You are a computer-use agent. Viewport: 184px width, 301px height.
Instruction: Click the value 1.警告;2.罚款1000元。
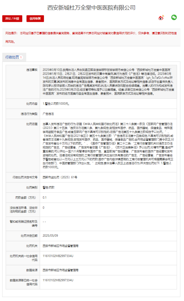click(x=56, y=104)
